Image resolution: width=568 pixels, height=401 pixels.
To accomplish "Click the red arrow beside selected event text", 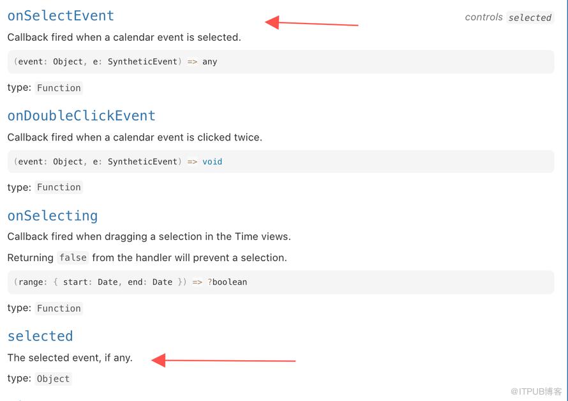I will 223,360.
